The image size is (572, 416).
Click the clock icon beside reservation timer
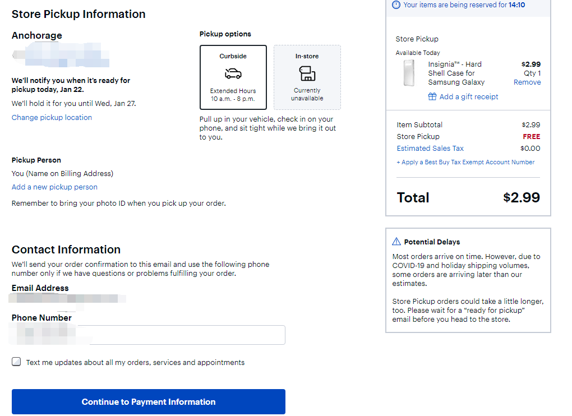(x=396, y=5)
